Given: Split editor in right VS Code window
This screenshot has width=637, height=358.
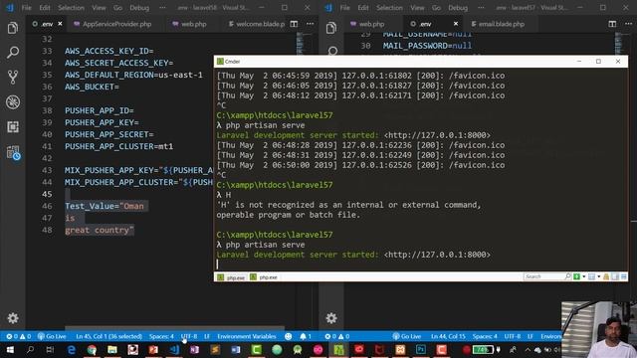Looking at the screenshot, I should pos(612,24).
